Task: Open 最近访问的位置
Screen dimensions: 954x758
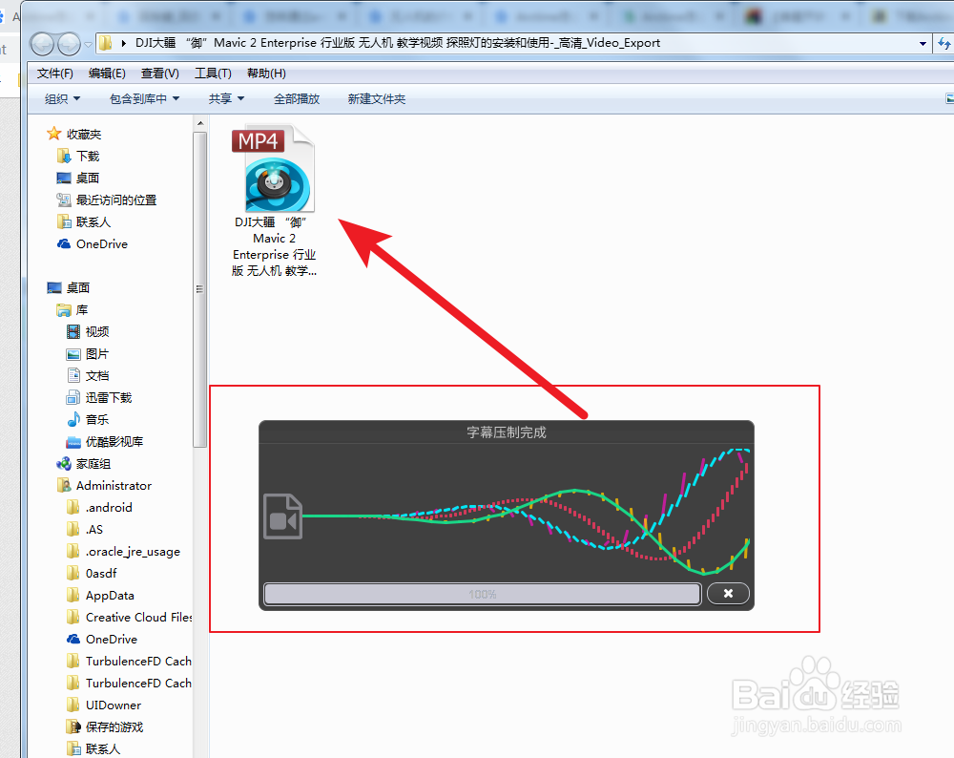Action: (x=116, y=200)
